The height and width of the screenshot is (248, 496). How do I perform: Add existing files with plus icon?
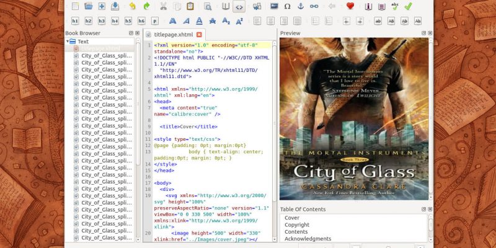coord(102,6)
